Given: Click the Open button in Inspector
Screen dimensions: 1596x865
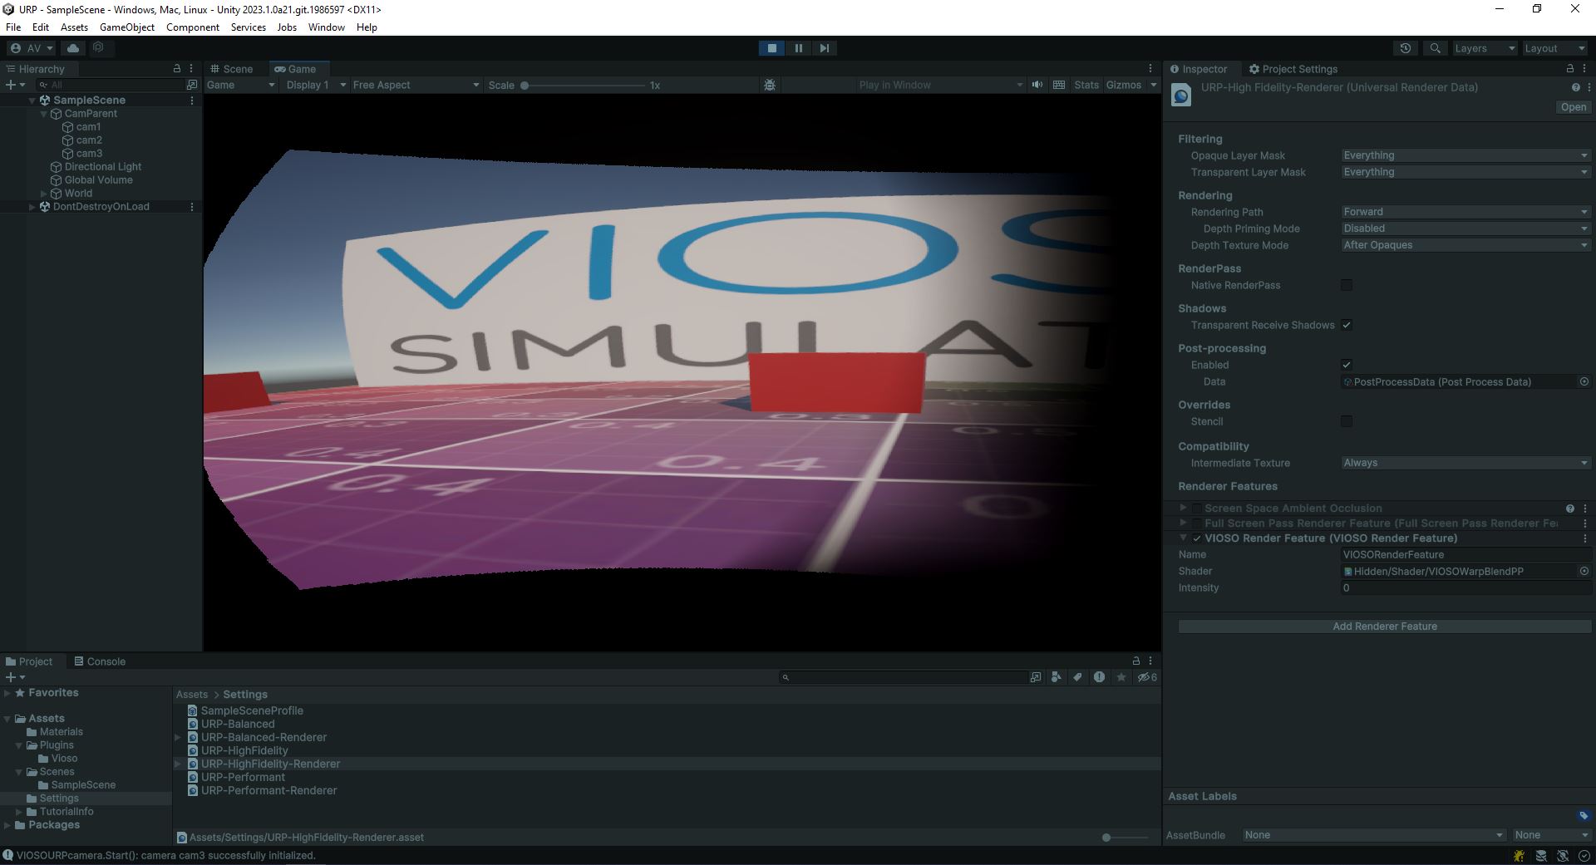Looking at the screenshot, I should (x=1573, y=107).
